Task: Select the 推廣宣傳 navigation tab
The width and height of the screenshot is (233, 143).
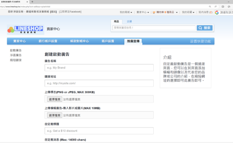Action: (133, 41)
